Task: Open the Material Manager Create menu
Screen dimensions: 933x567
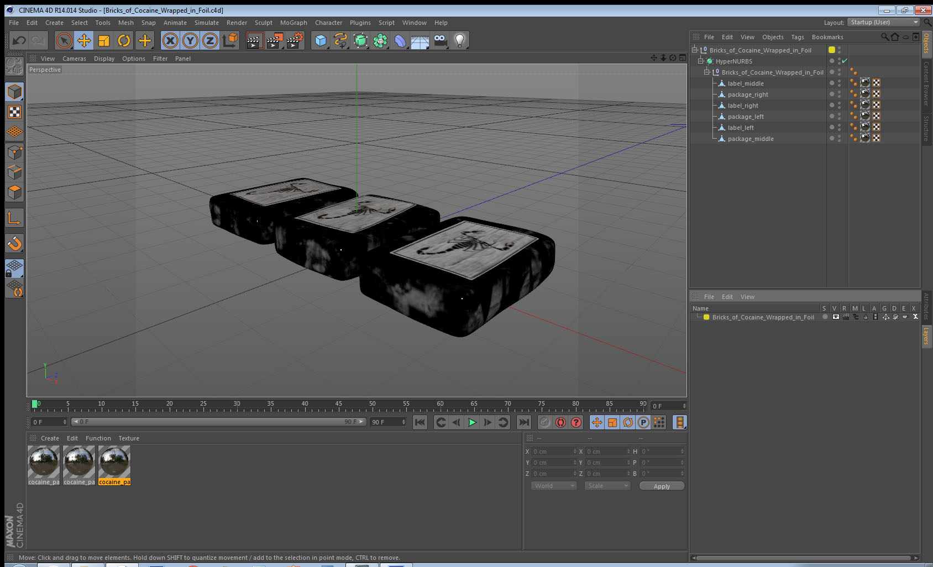Action: (x=50, y=438)
